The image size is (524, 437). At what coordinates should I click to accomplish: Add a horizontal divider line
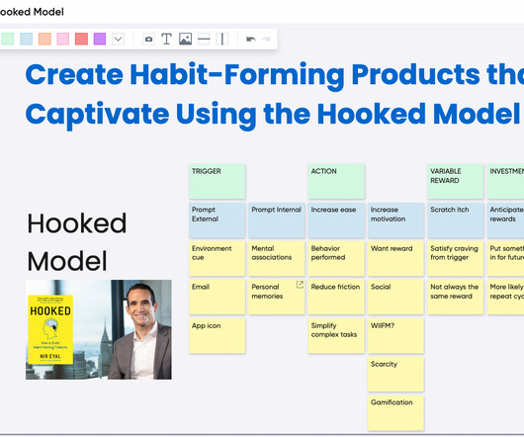coord(204,40)
